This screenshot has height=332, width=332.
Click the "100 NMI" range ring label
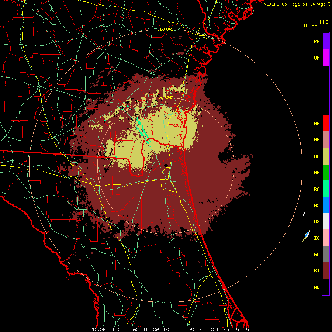click(x=166, y=29)
